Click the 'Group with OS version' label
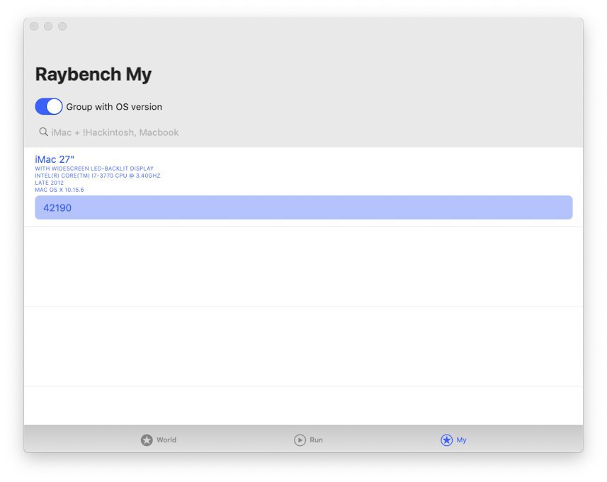 114,107
